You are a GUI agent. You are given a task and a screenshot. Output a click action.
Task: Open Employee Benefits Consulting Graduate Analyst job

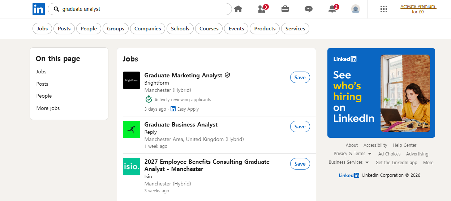(x=207, y=165)
